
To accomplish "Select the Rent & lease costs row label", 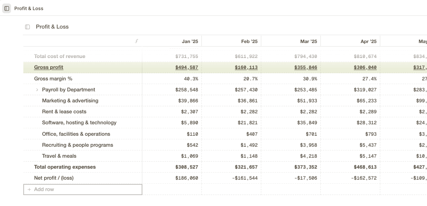I will coord(64,112).
